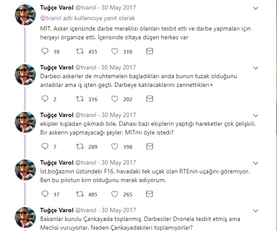Send the first tweet via direct message
Screen dimensions: 277x231
pos(150,51)
